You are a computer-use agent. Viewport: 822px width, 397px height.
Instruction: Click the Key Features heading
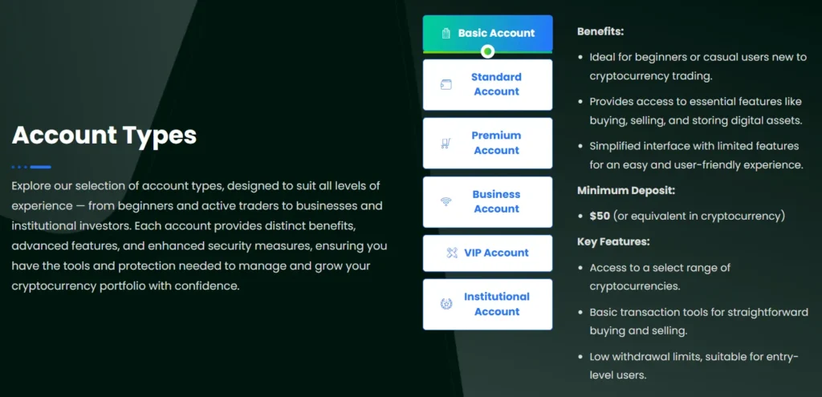(x=613, y=241)
